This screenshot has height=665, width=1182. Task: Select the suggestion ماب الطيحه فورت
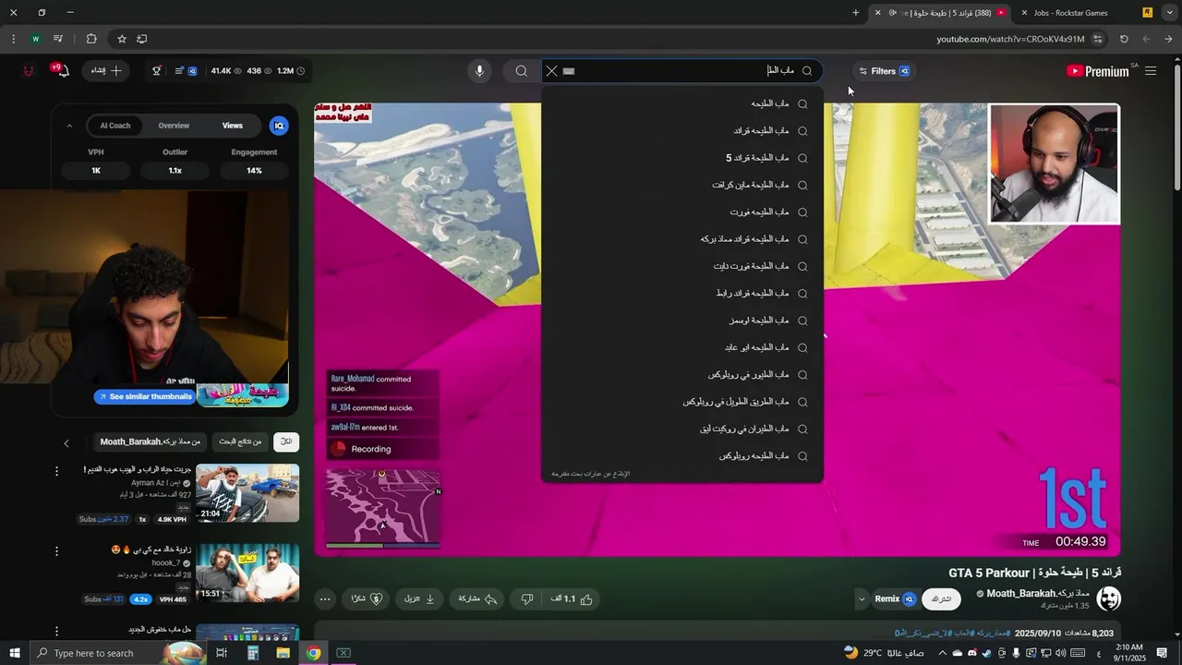682,212
